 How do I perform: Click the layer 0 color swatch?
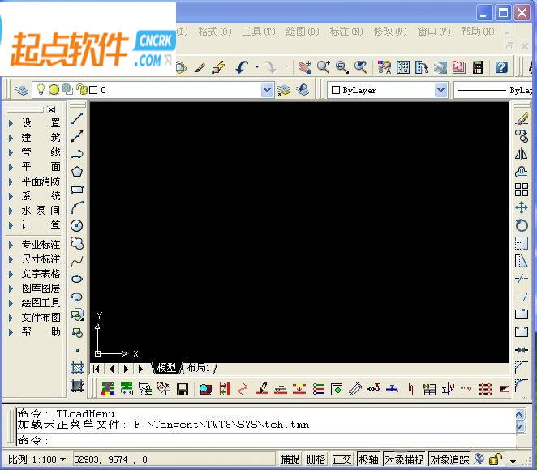93,90
